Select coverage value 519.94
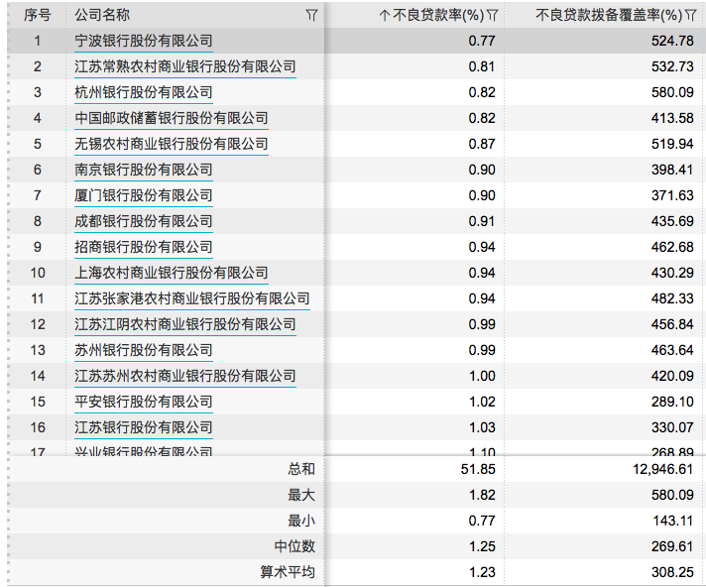Screen dimensions: 706x587 672,144
